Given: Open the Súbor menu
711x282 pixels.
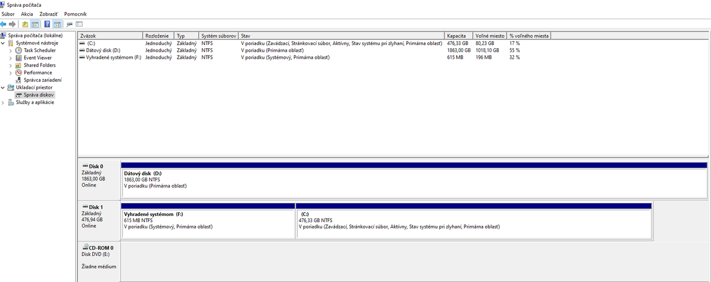Looking at the screenshot, I should [x=8, y=14].
